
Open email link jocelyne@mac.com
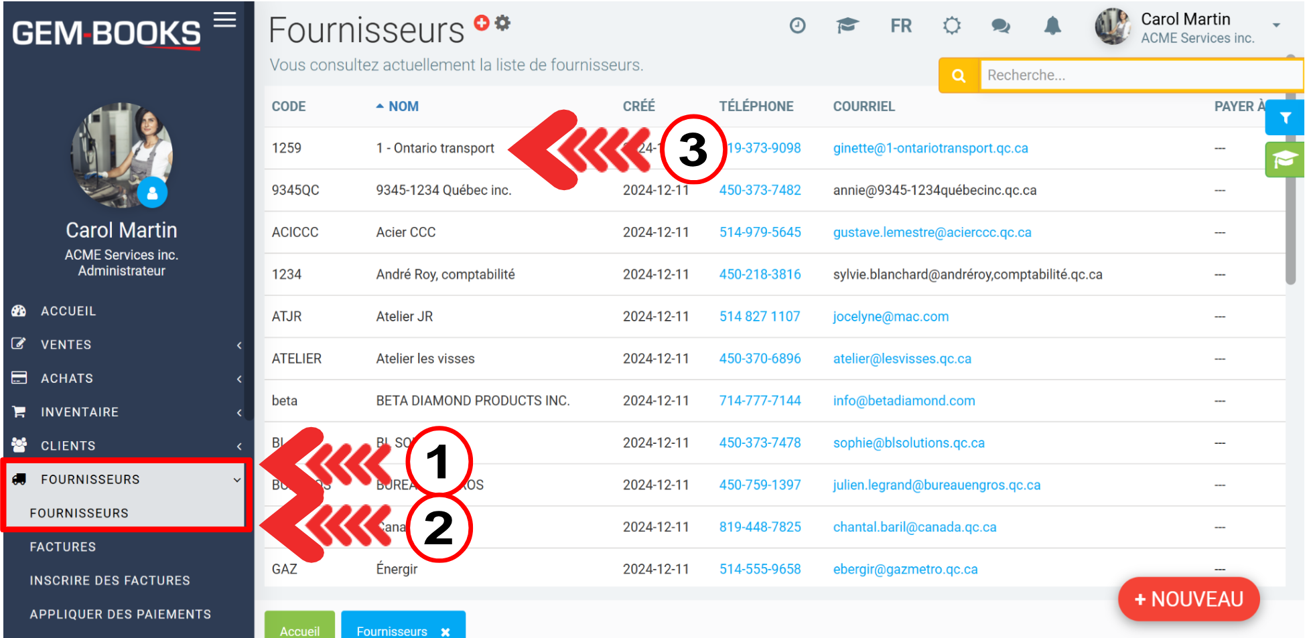pos(890,317)
